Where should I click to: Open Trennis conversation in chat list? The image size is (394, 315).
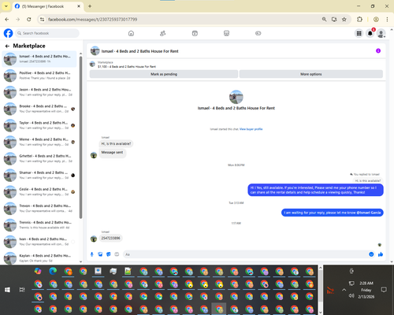(x=39, y=224)
